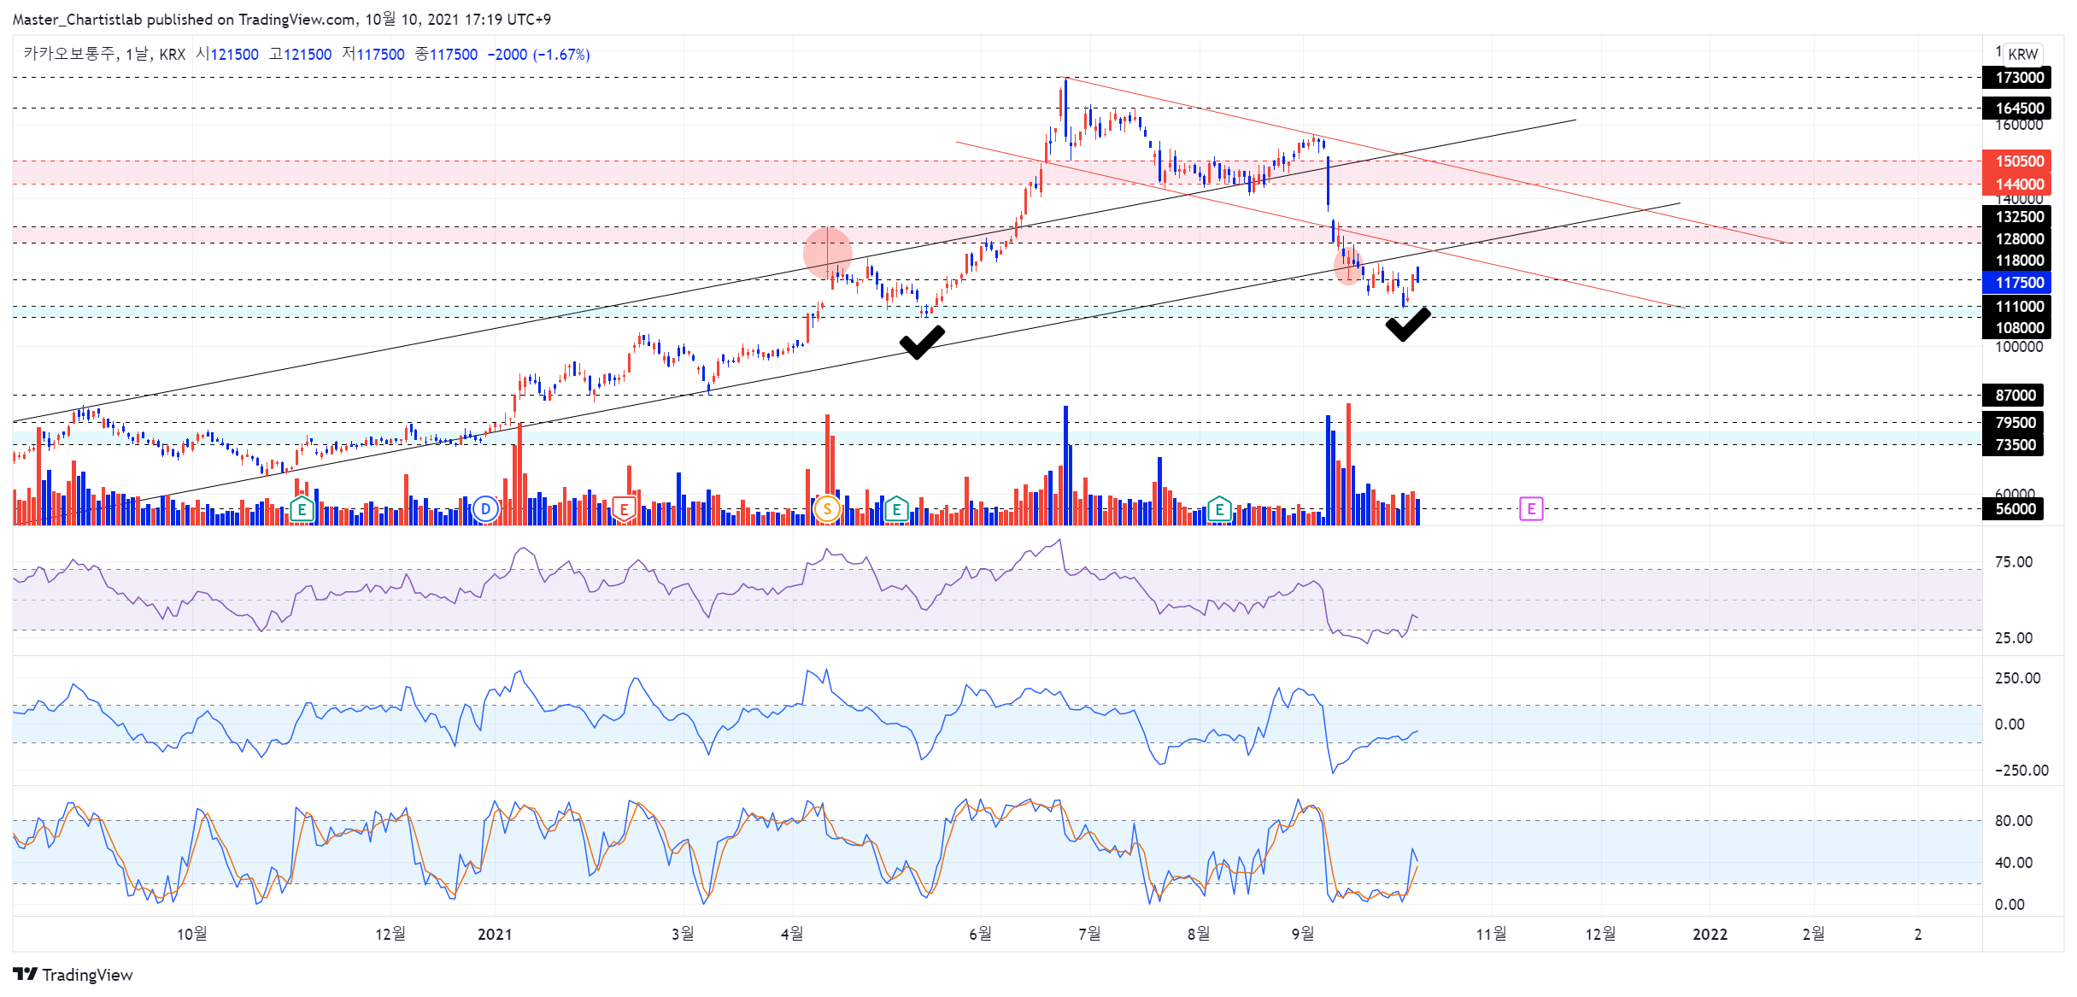The width and height of the screenshot is (2077, 997).
Task: Click the blue D dividend marker
Action: 485,510
